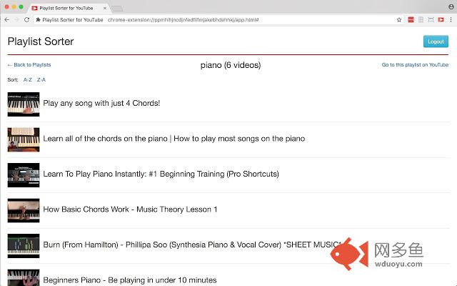Select thumbnail of Play any song with 4 Chords

24,104
